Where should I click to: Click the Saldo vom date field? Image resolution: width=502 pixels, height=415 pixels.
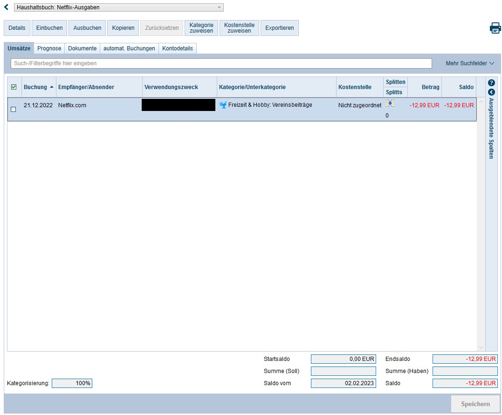coord(343,383)
